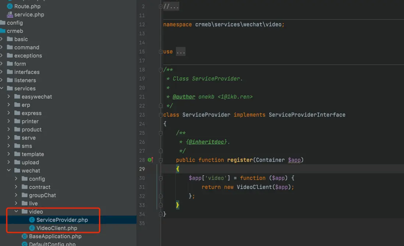This screenshot has width=404, height=246.
Task: Collapse the video folder arrow
Action: point(16,211)
